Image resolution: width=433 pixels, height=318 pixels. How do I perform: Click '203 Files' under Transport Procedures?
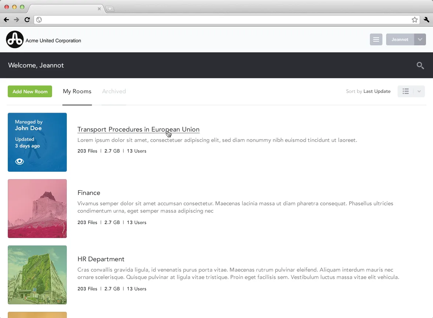tap(87, 151)
